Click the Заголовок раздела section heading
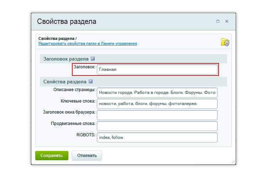Screen dimensions: 267x178 [66, 59]
